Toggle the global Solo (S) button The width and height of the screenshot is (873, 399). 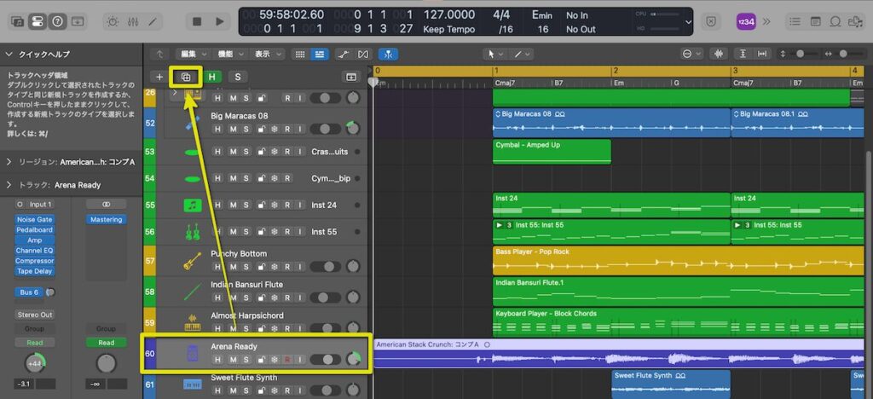coord(238,77)
